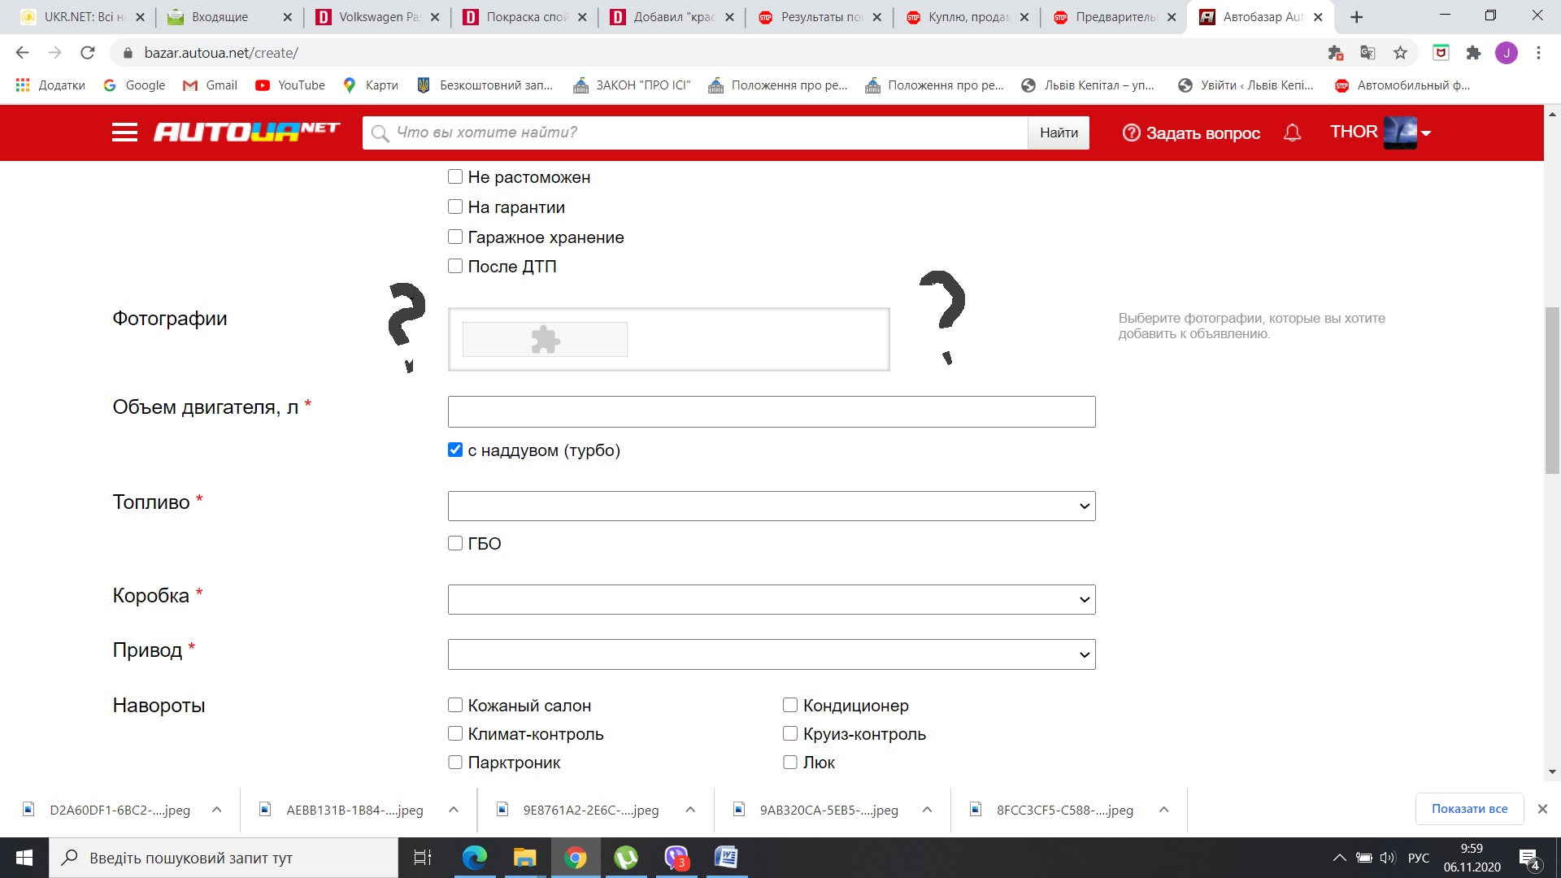The height and width of the screenshot is (878, 1561).
Task: Open Viber from the taskbar
Action: pyautogui.click(x=676, y=858)
